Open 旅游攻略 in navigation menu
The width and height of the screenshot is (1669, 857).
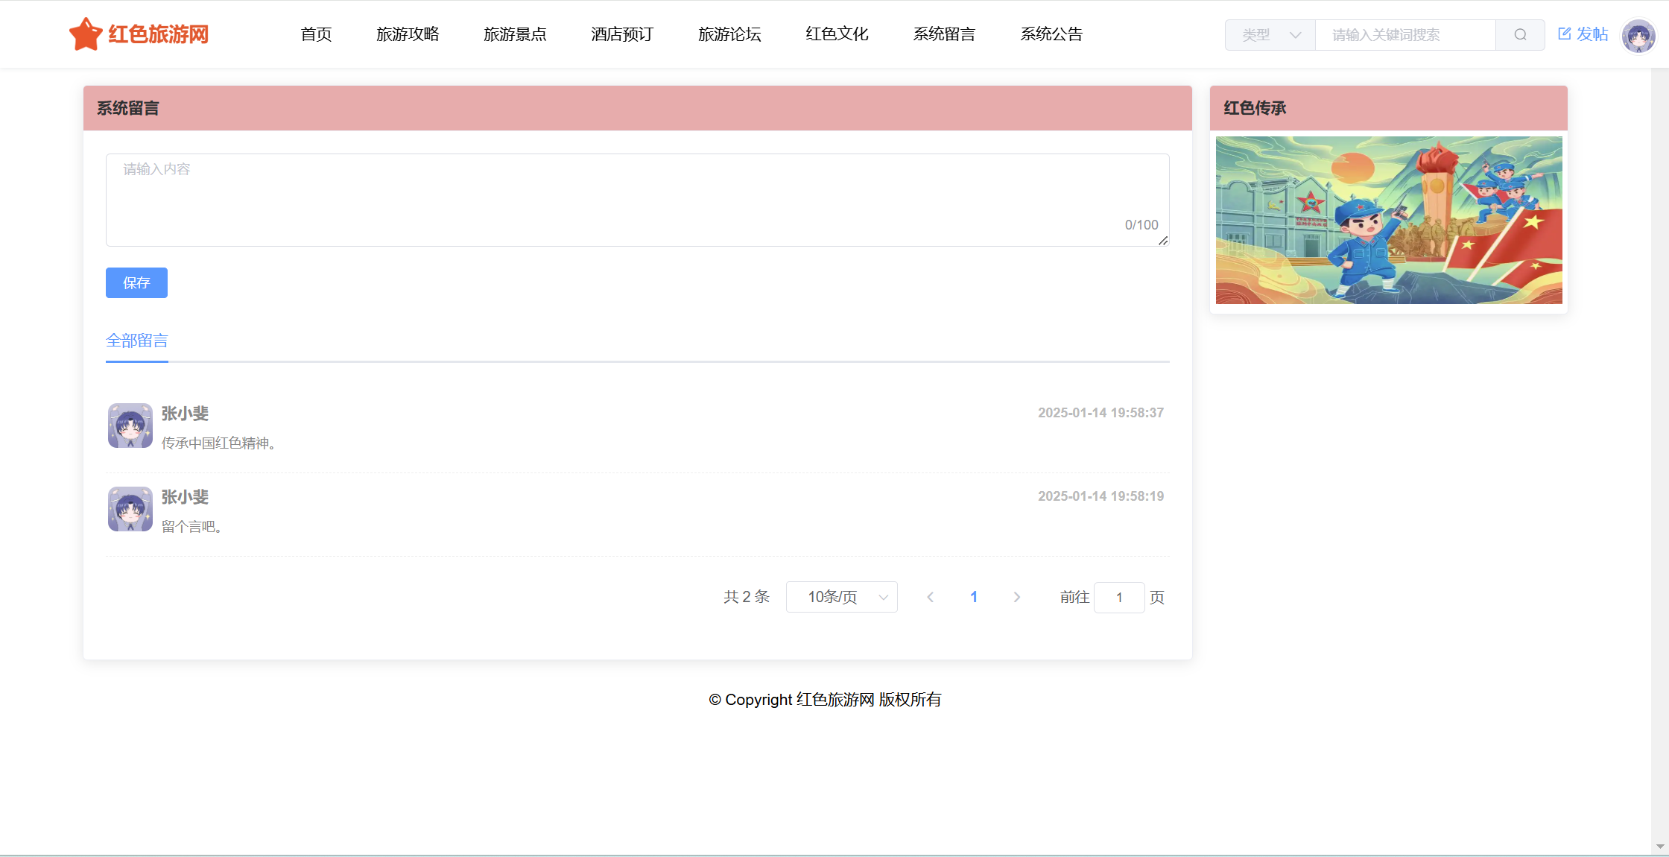408,34
